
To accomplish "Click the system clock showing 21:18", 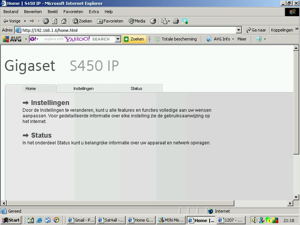I will tap(289, 220).
